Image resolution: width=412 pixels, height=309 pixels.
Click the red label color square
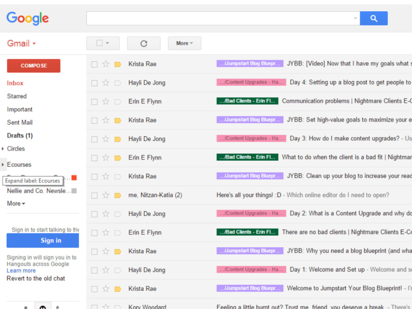click(74, 178)
